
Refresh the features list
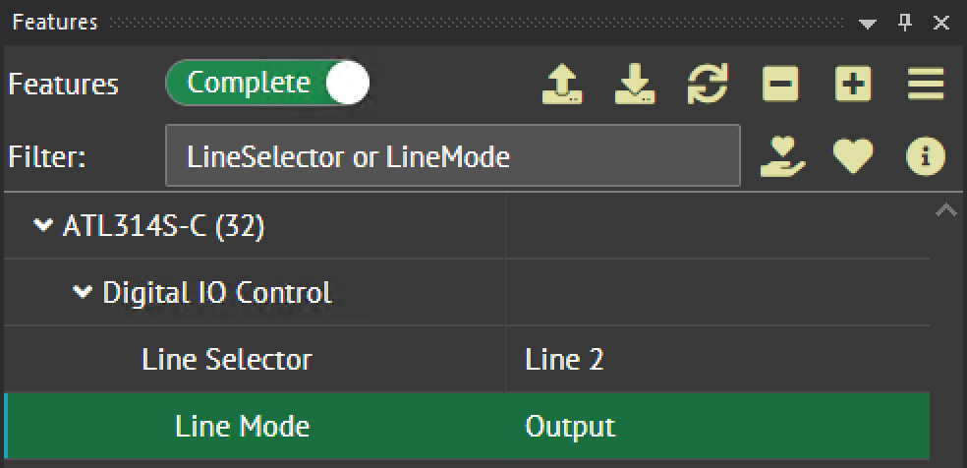point(708,85)
